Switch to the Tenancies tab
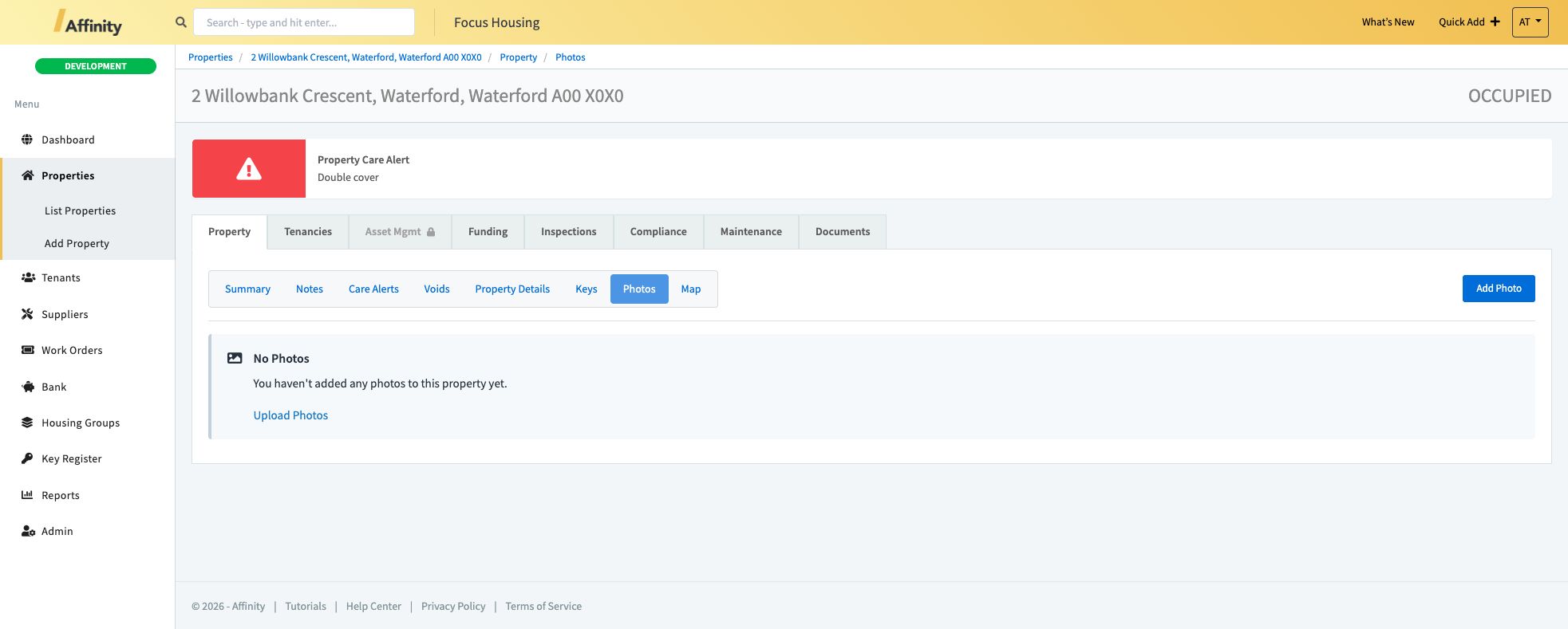The width and height of the screenshot is (1568, 629). coord(308,232)
